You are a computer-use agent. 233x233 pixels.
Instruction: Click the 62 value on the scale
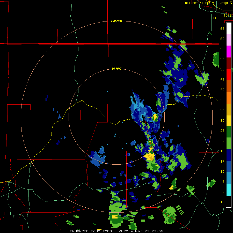pyautogui.click(x=222, y=39)
